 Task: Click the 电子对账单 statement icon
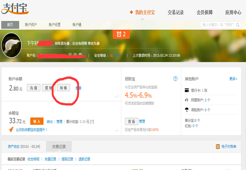(218, 147)
